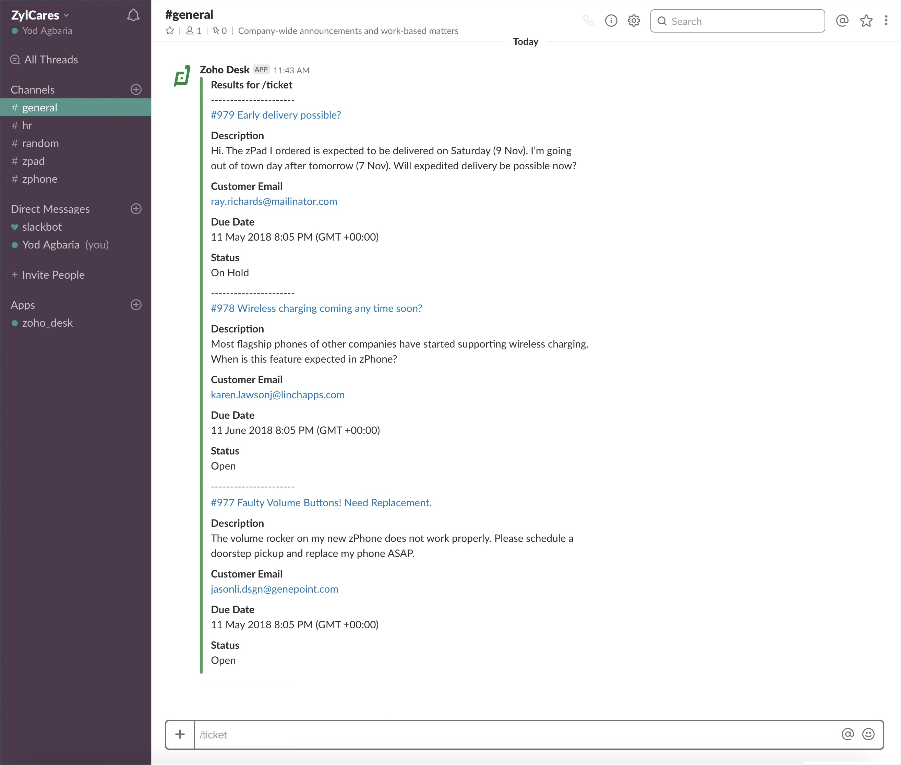Click the notifications bell icon
Viewport: 901px width, 765px height.
point(133,15)
